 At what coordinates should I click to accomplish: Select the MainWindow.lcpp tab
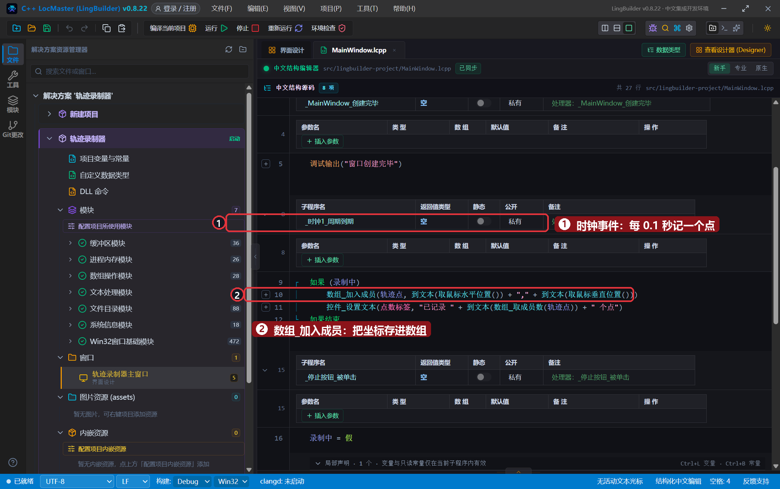359,50
